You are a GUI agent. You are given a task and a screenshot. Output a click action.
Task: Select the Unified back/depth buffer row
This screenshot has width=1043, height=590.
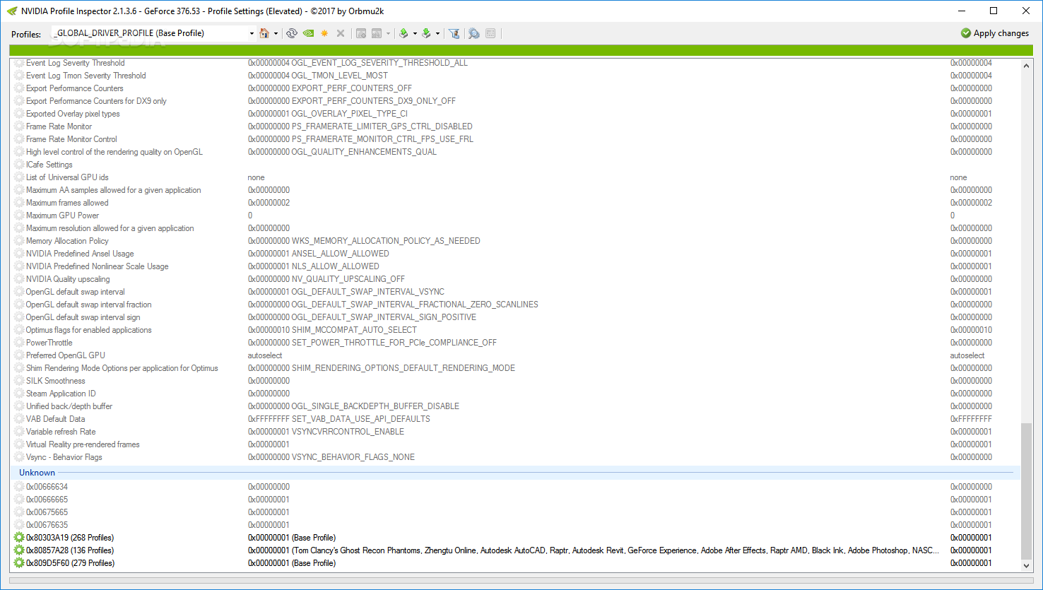[515, 406]
